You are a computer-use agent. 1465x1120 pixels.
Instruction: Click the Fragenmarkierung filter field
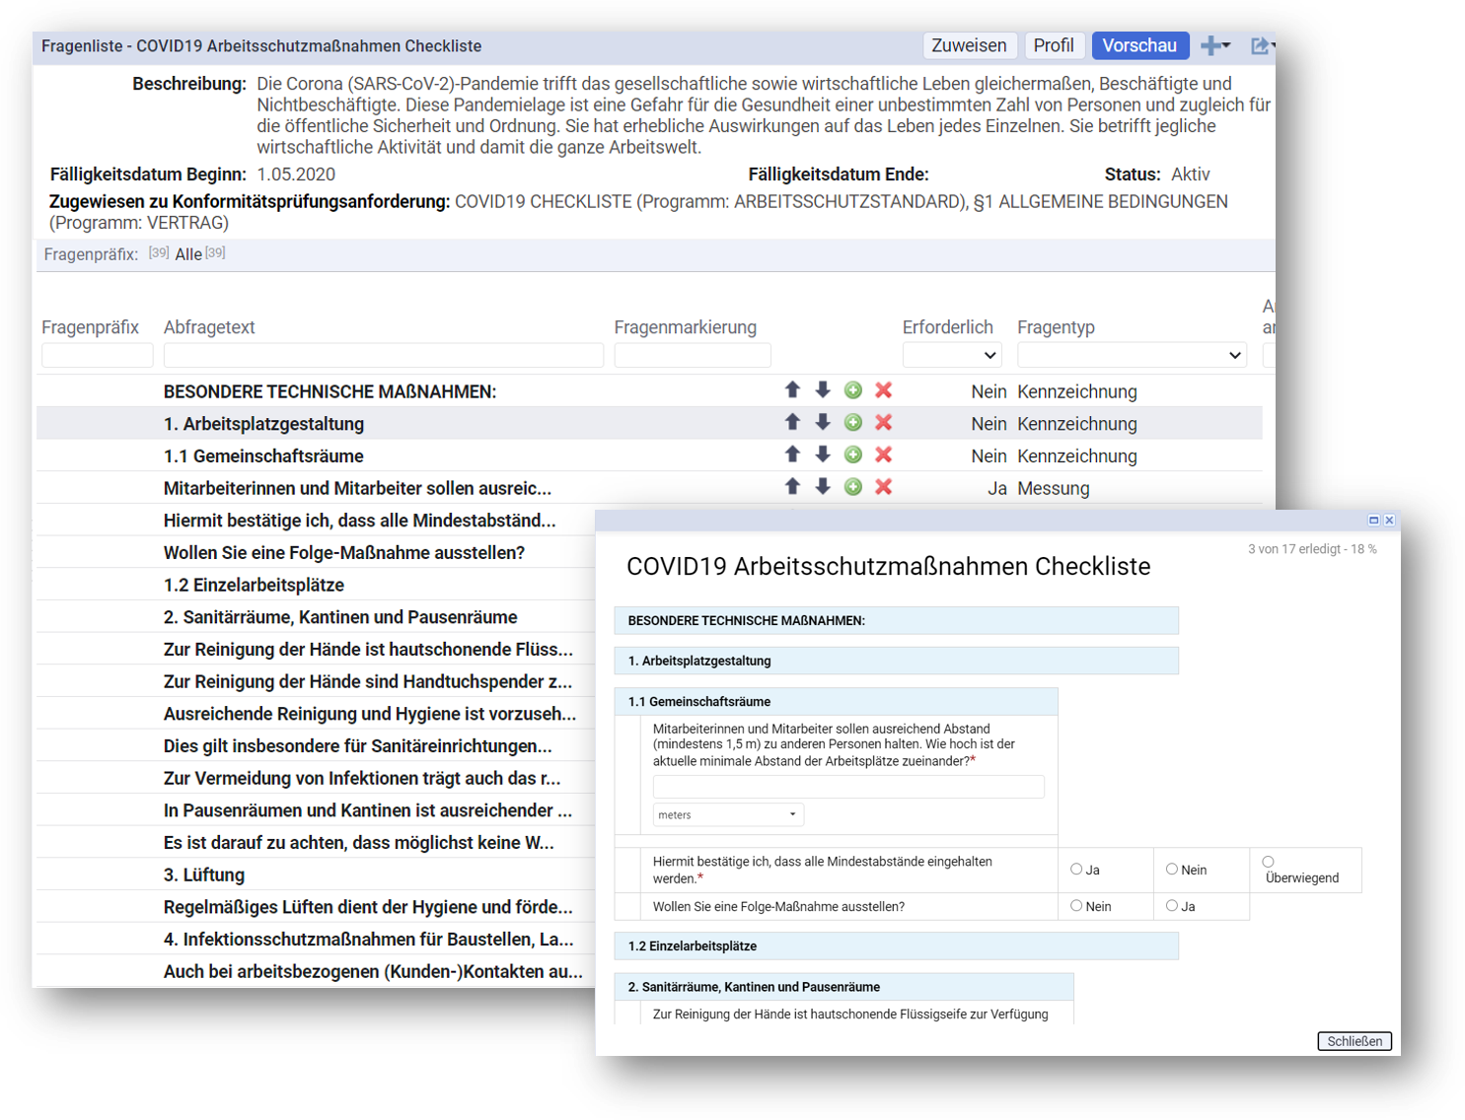pyautogui.click(x=693, y=355)
